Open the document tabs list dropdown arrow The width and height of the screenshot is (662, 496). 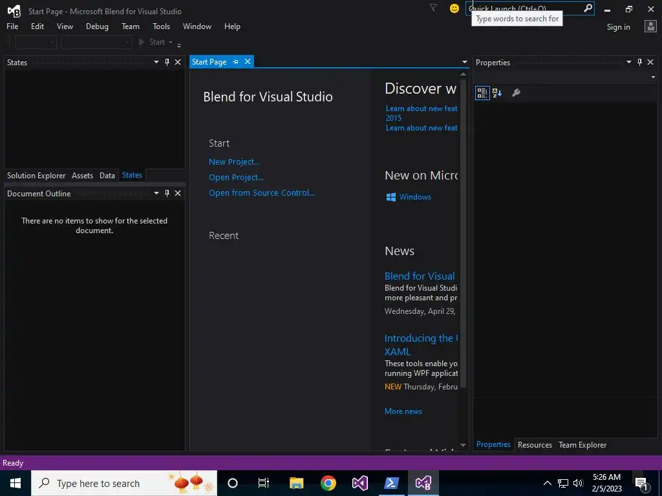[x=464, y=62]
